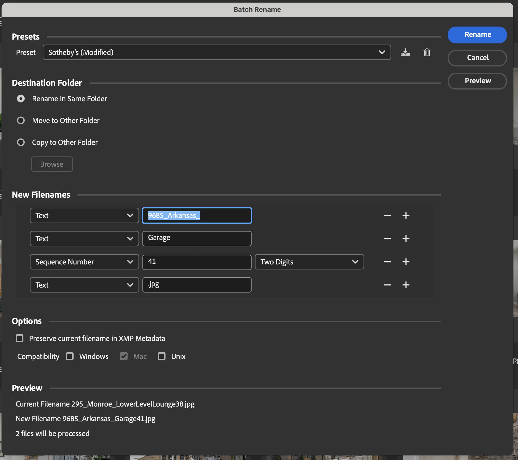Screen dimensions: 518x460
Task: Check Preserve current filename in XMP Metadata
Action: 19,338
